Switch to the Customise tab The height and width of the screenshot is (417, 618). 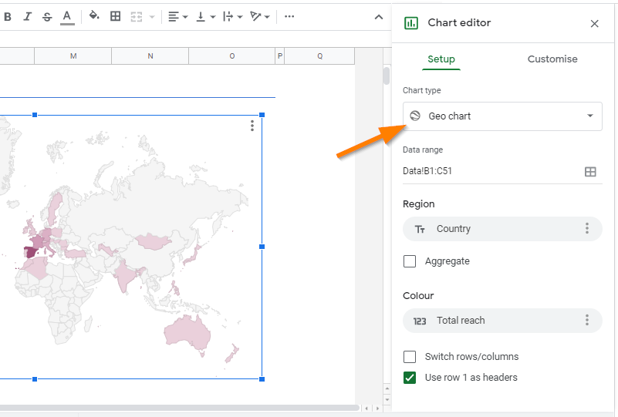(552, 59)
